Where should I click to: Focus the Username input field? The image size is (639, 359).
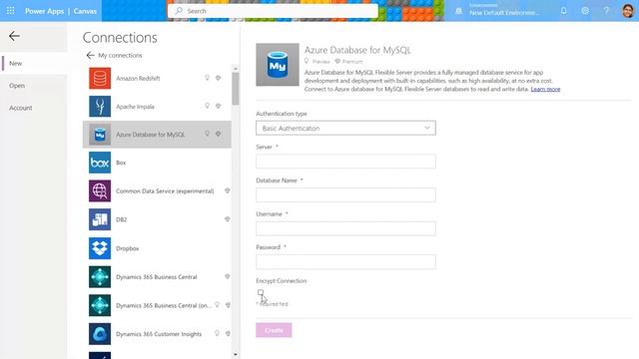click(345, 228)
